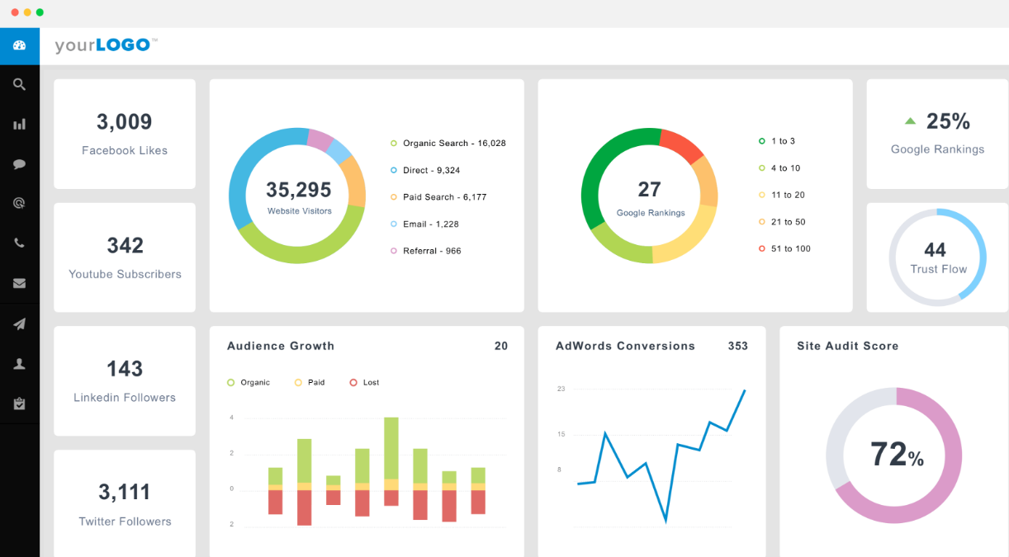The image size is (1009, 557).
Task: Click the Email envelope icon in sidebar
Action: point(18,283)
